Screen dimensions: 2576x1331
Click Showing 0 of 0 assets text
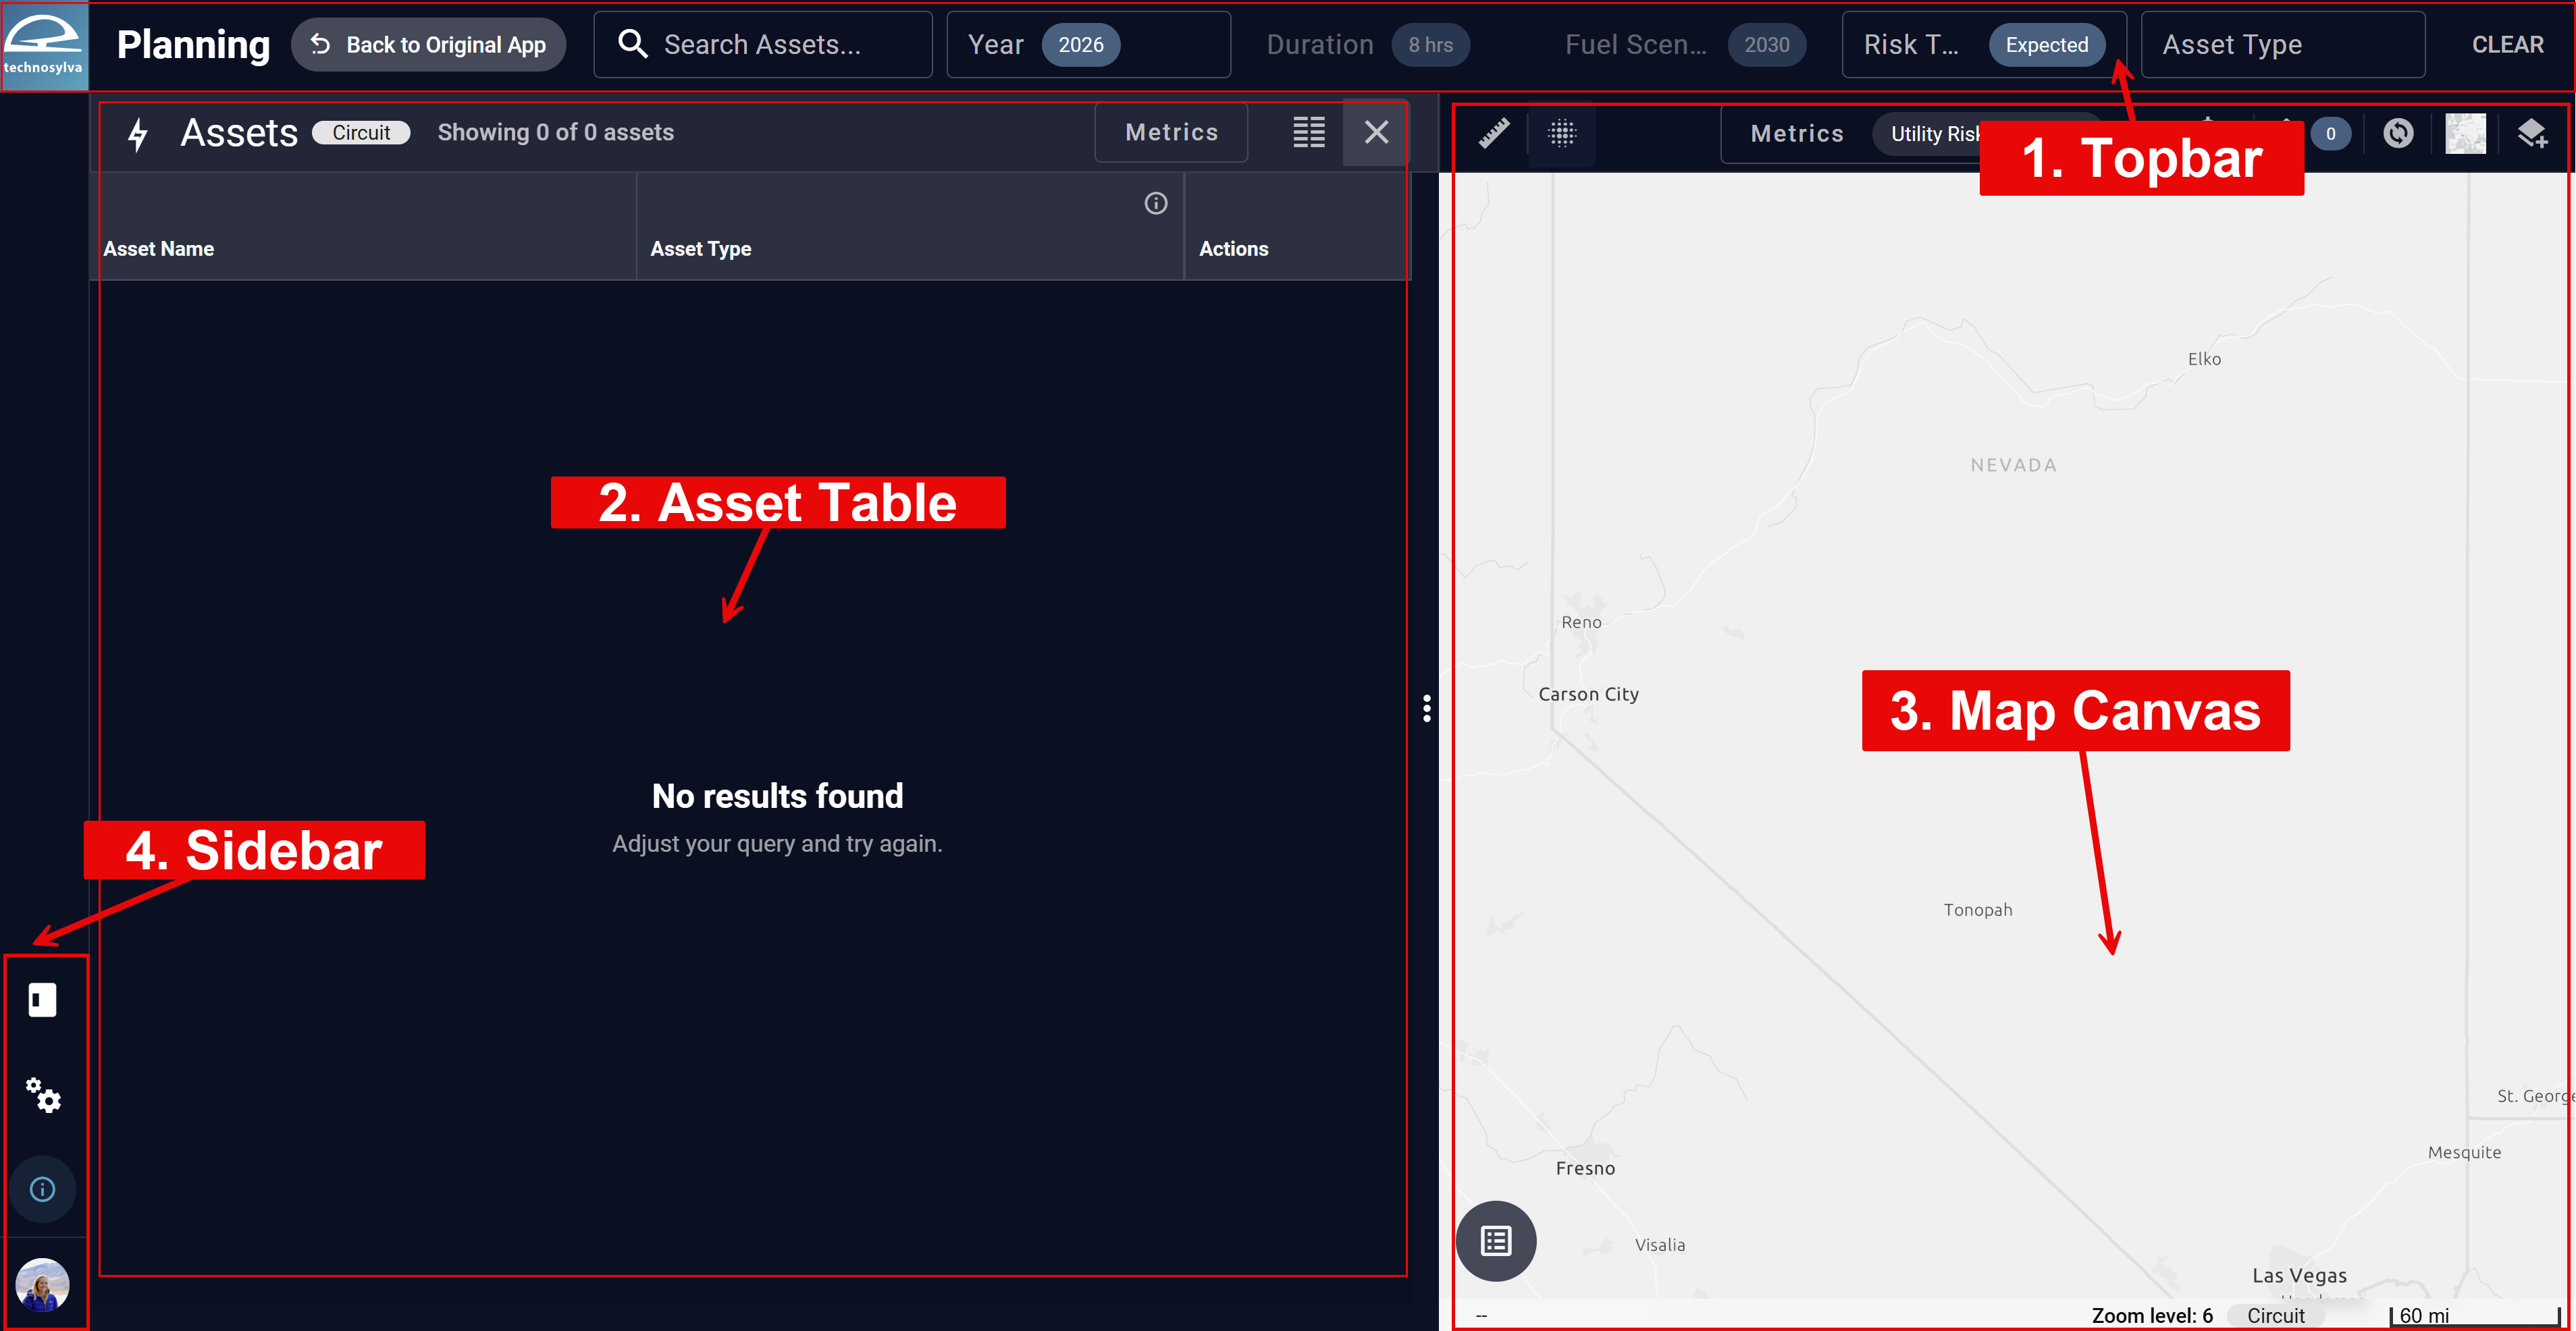pyautogui.click(x=555, y=132)
